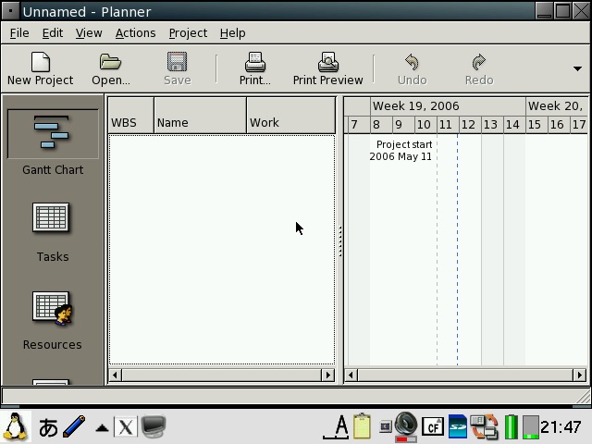Open a file with the Open icon
592x444 pixels.
pos(110,68)
